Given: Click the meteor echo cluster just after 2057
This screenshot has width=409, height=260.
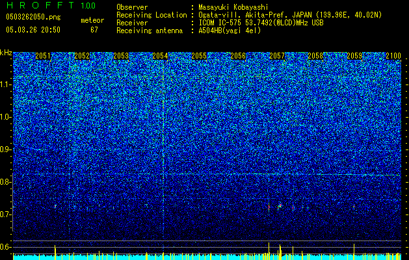Looking at the screenshot, I should pyautogui.click(x=280, y=207).
